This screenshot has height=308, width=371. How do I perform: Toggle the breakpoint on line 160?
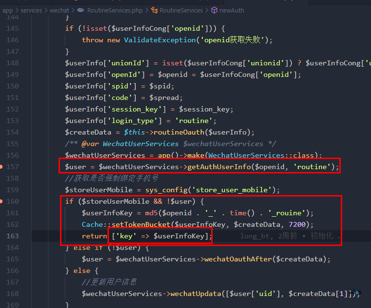[1, 201]
